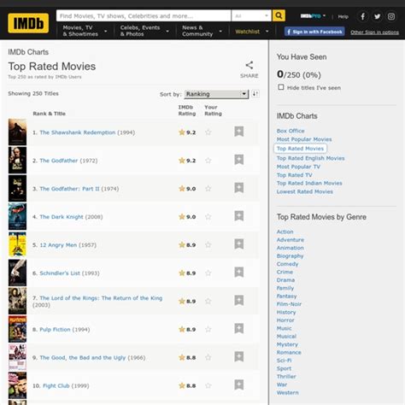Open Schindler's List title link
The width and height of the screenshot is (405, 405).
(x=60, y=273)
